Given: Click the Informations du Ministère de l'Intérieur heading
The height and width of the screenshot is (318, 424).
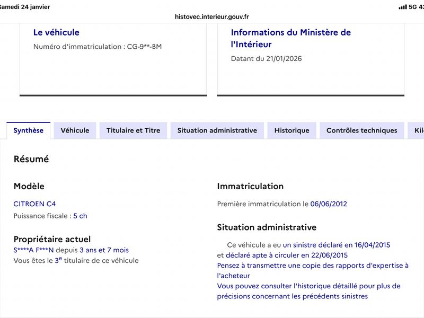Looking at the screenshot, I should coord(290,38).
